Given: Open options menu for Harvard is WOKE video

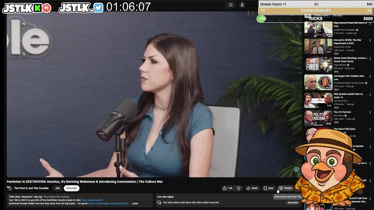Looking at the screenshot, I should (370, 41).
